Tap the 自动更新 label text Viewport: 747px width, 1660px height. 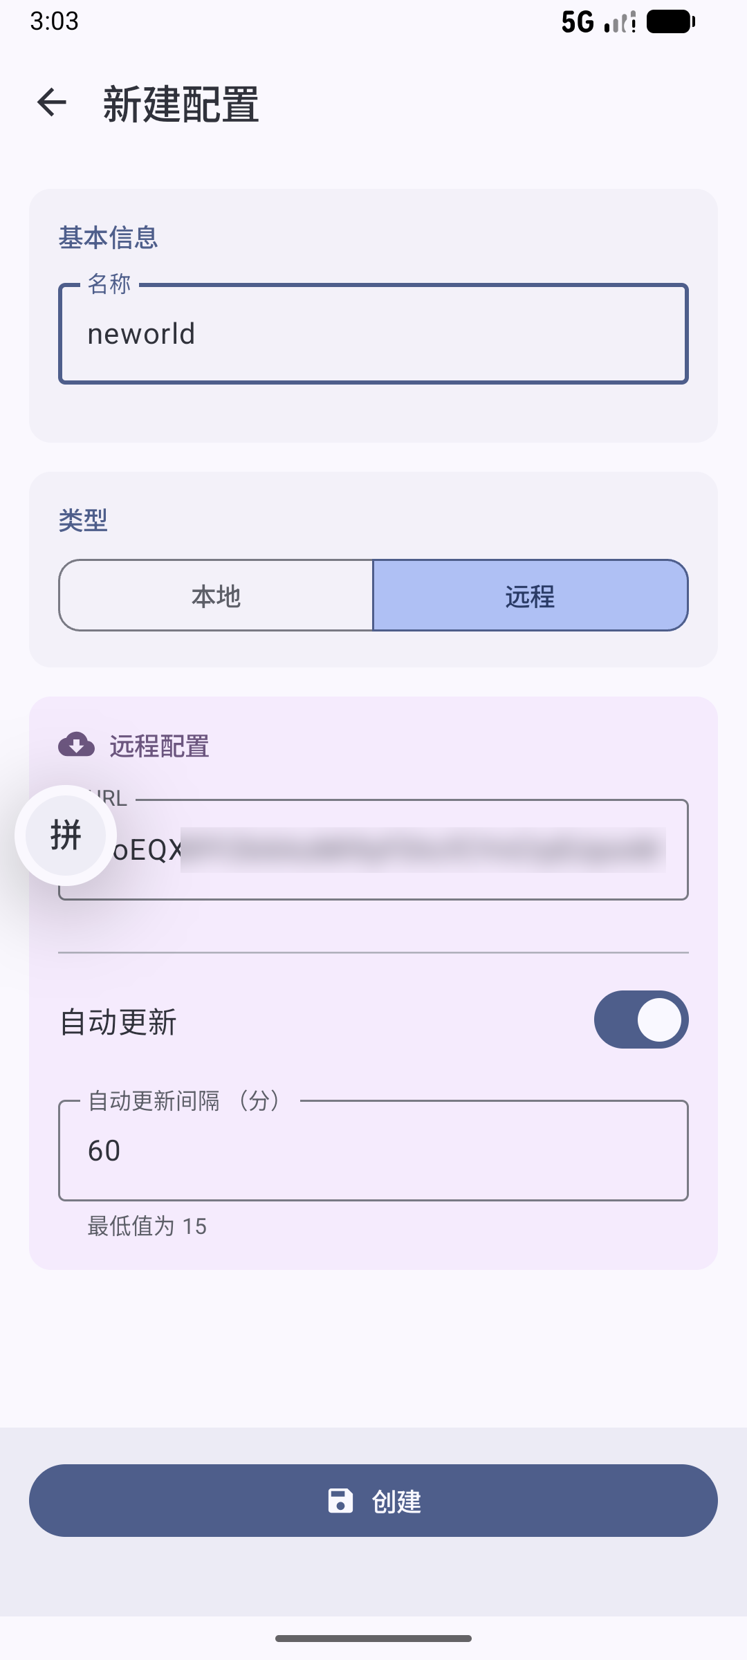coord(118,1022)
